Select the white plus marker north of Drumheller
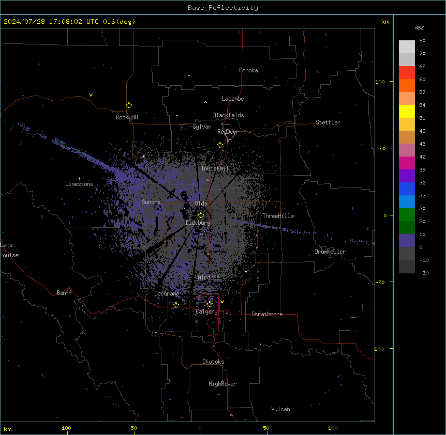The image size is (446, 435). click(x=317, y=194)
